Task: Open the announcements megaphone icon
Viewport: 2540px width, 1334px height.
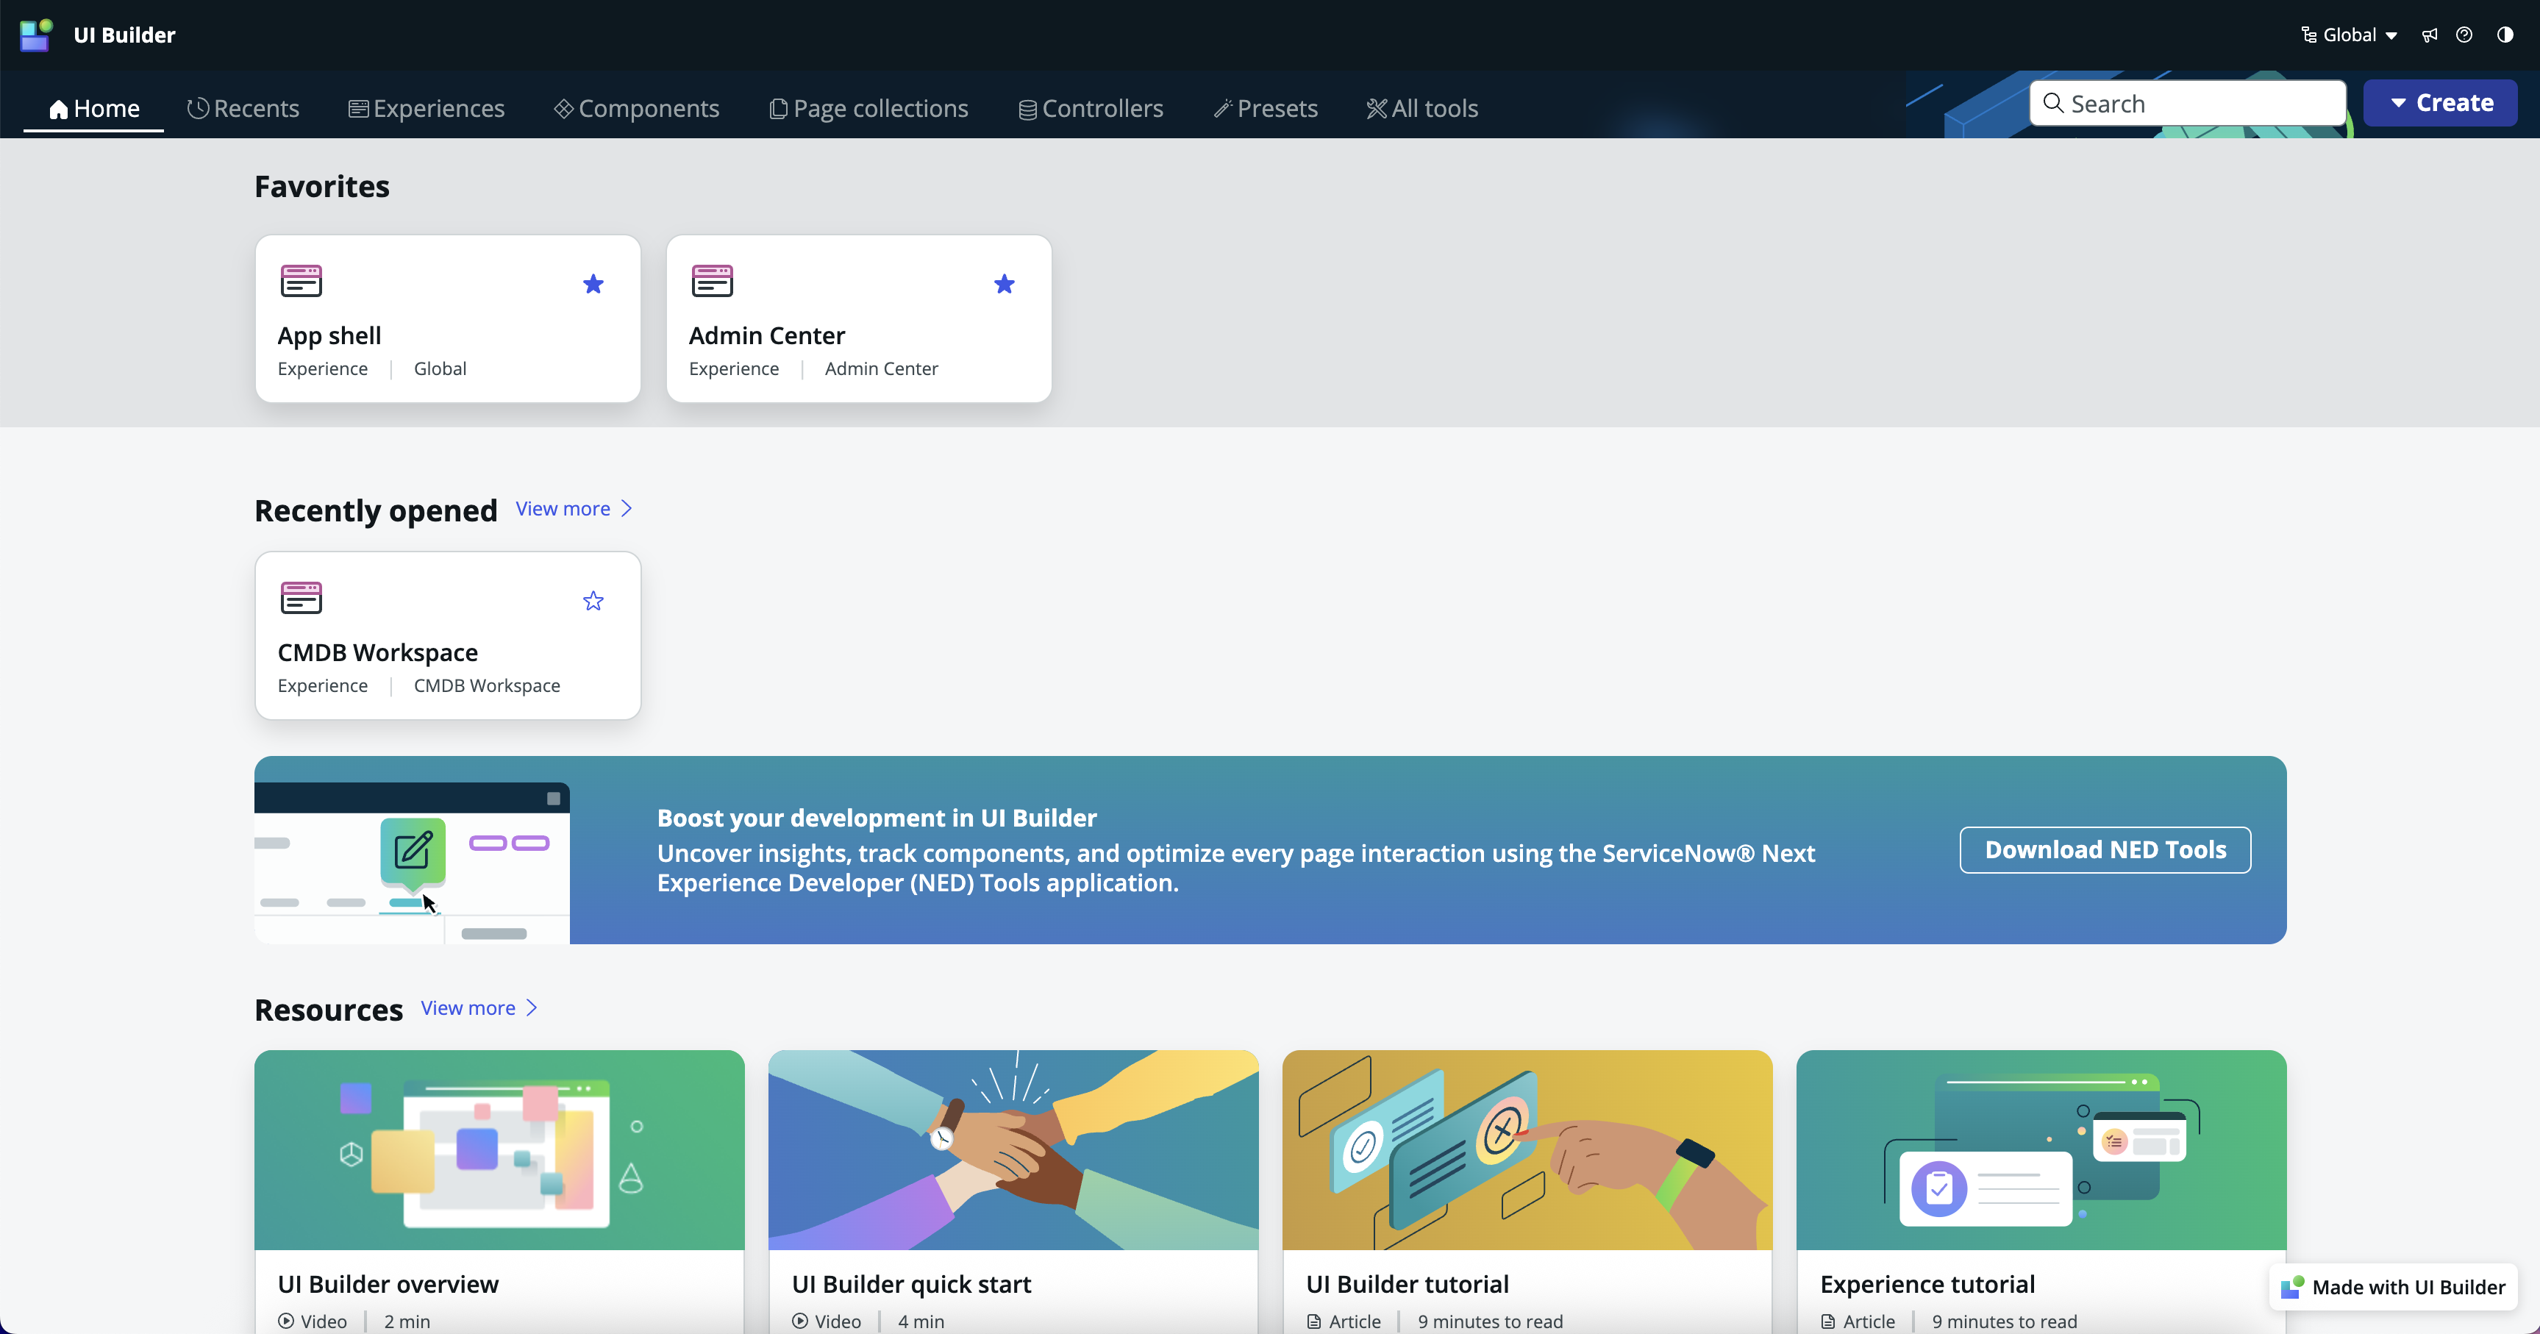Action: pos(2430,35)
